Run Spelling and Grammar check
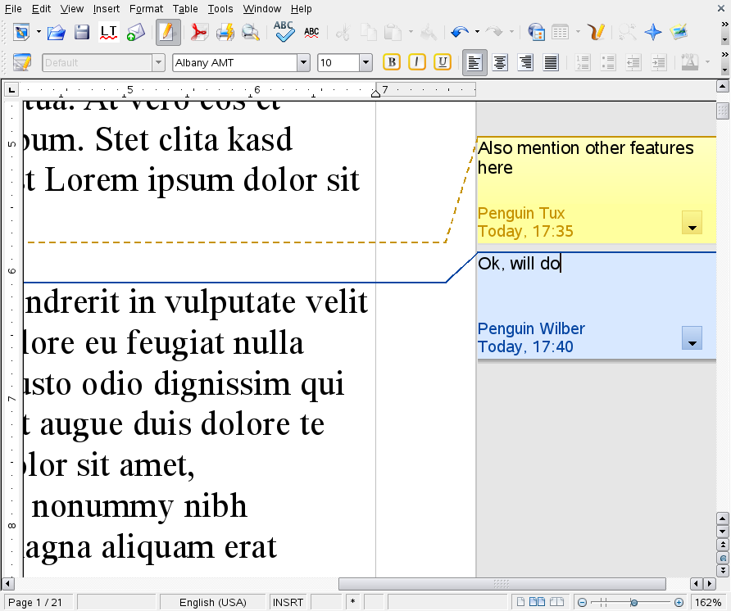The width and height of the screenshot is (731, 611). 284,32
